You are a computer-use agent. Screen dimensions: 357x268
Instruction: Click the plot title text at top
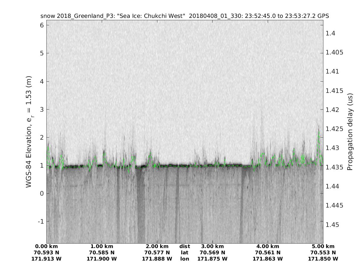184,16
